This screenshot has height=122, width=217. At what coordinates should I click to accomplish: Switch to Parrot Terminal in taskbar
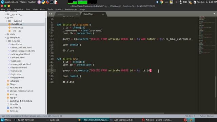[24, 120]
